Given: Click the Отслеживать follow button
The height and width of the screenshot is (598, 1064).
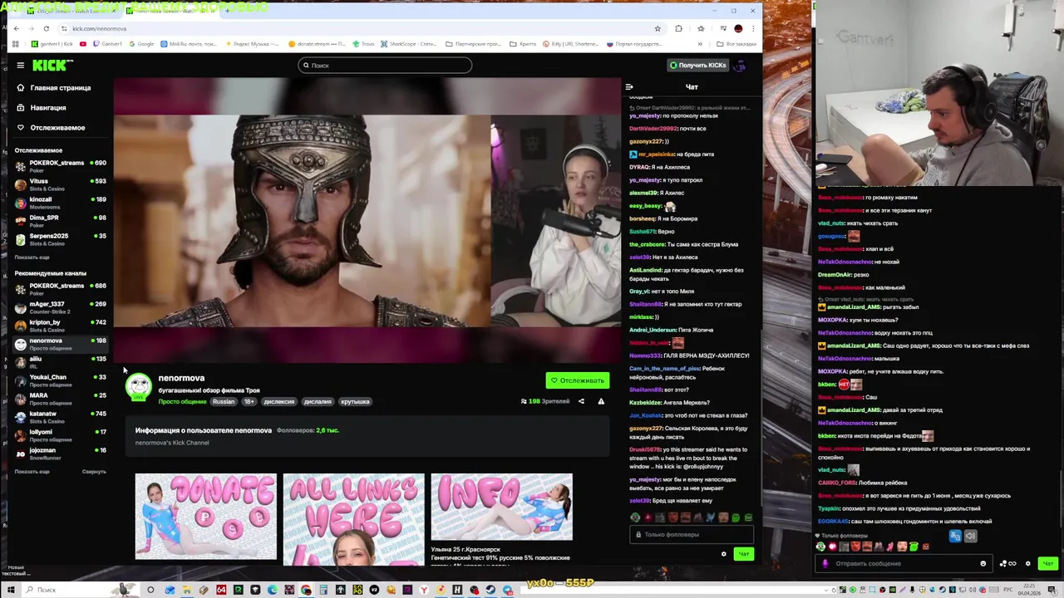Looking at the screenshot, I should 578,380.
